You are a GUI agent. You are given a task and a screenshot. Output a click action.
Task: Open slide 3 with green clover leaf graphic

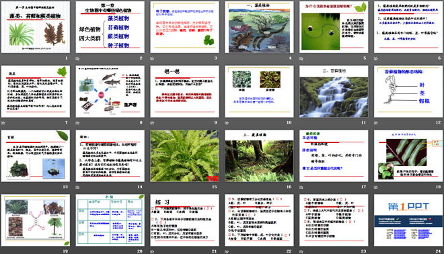point(184,27)
